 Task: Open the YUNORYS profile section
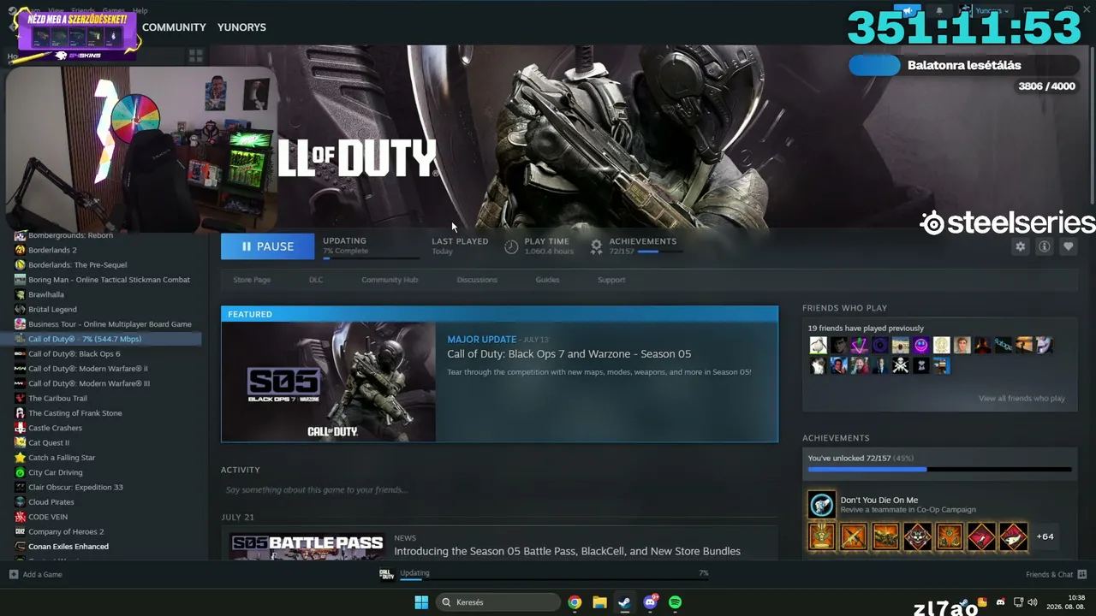(241, 27)
